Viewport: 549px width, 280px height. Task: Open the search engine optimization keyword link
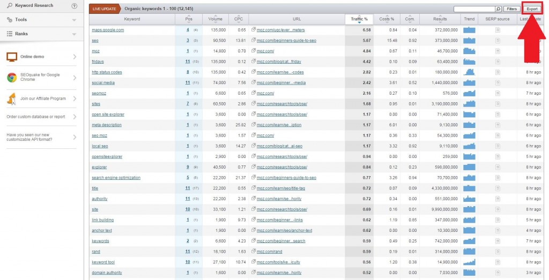click(116, 178)
